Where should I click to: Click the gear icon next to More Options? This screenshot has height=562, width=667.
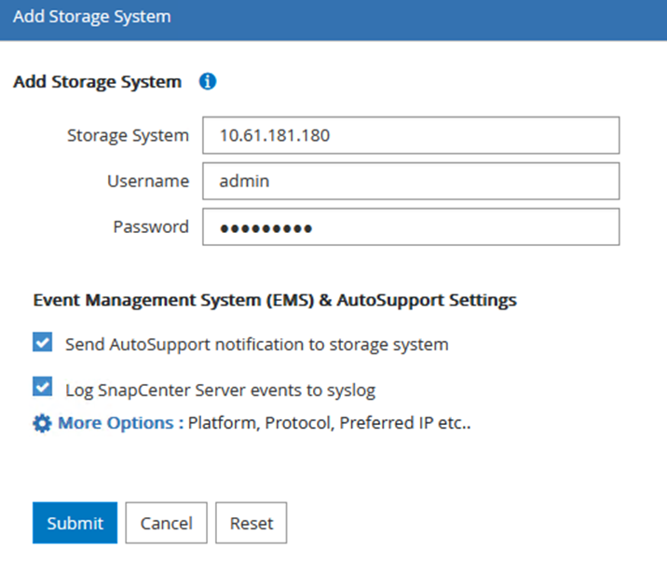42,423
